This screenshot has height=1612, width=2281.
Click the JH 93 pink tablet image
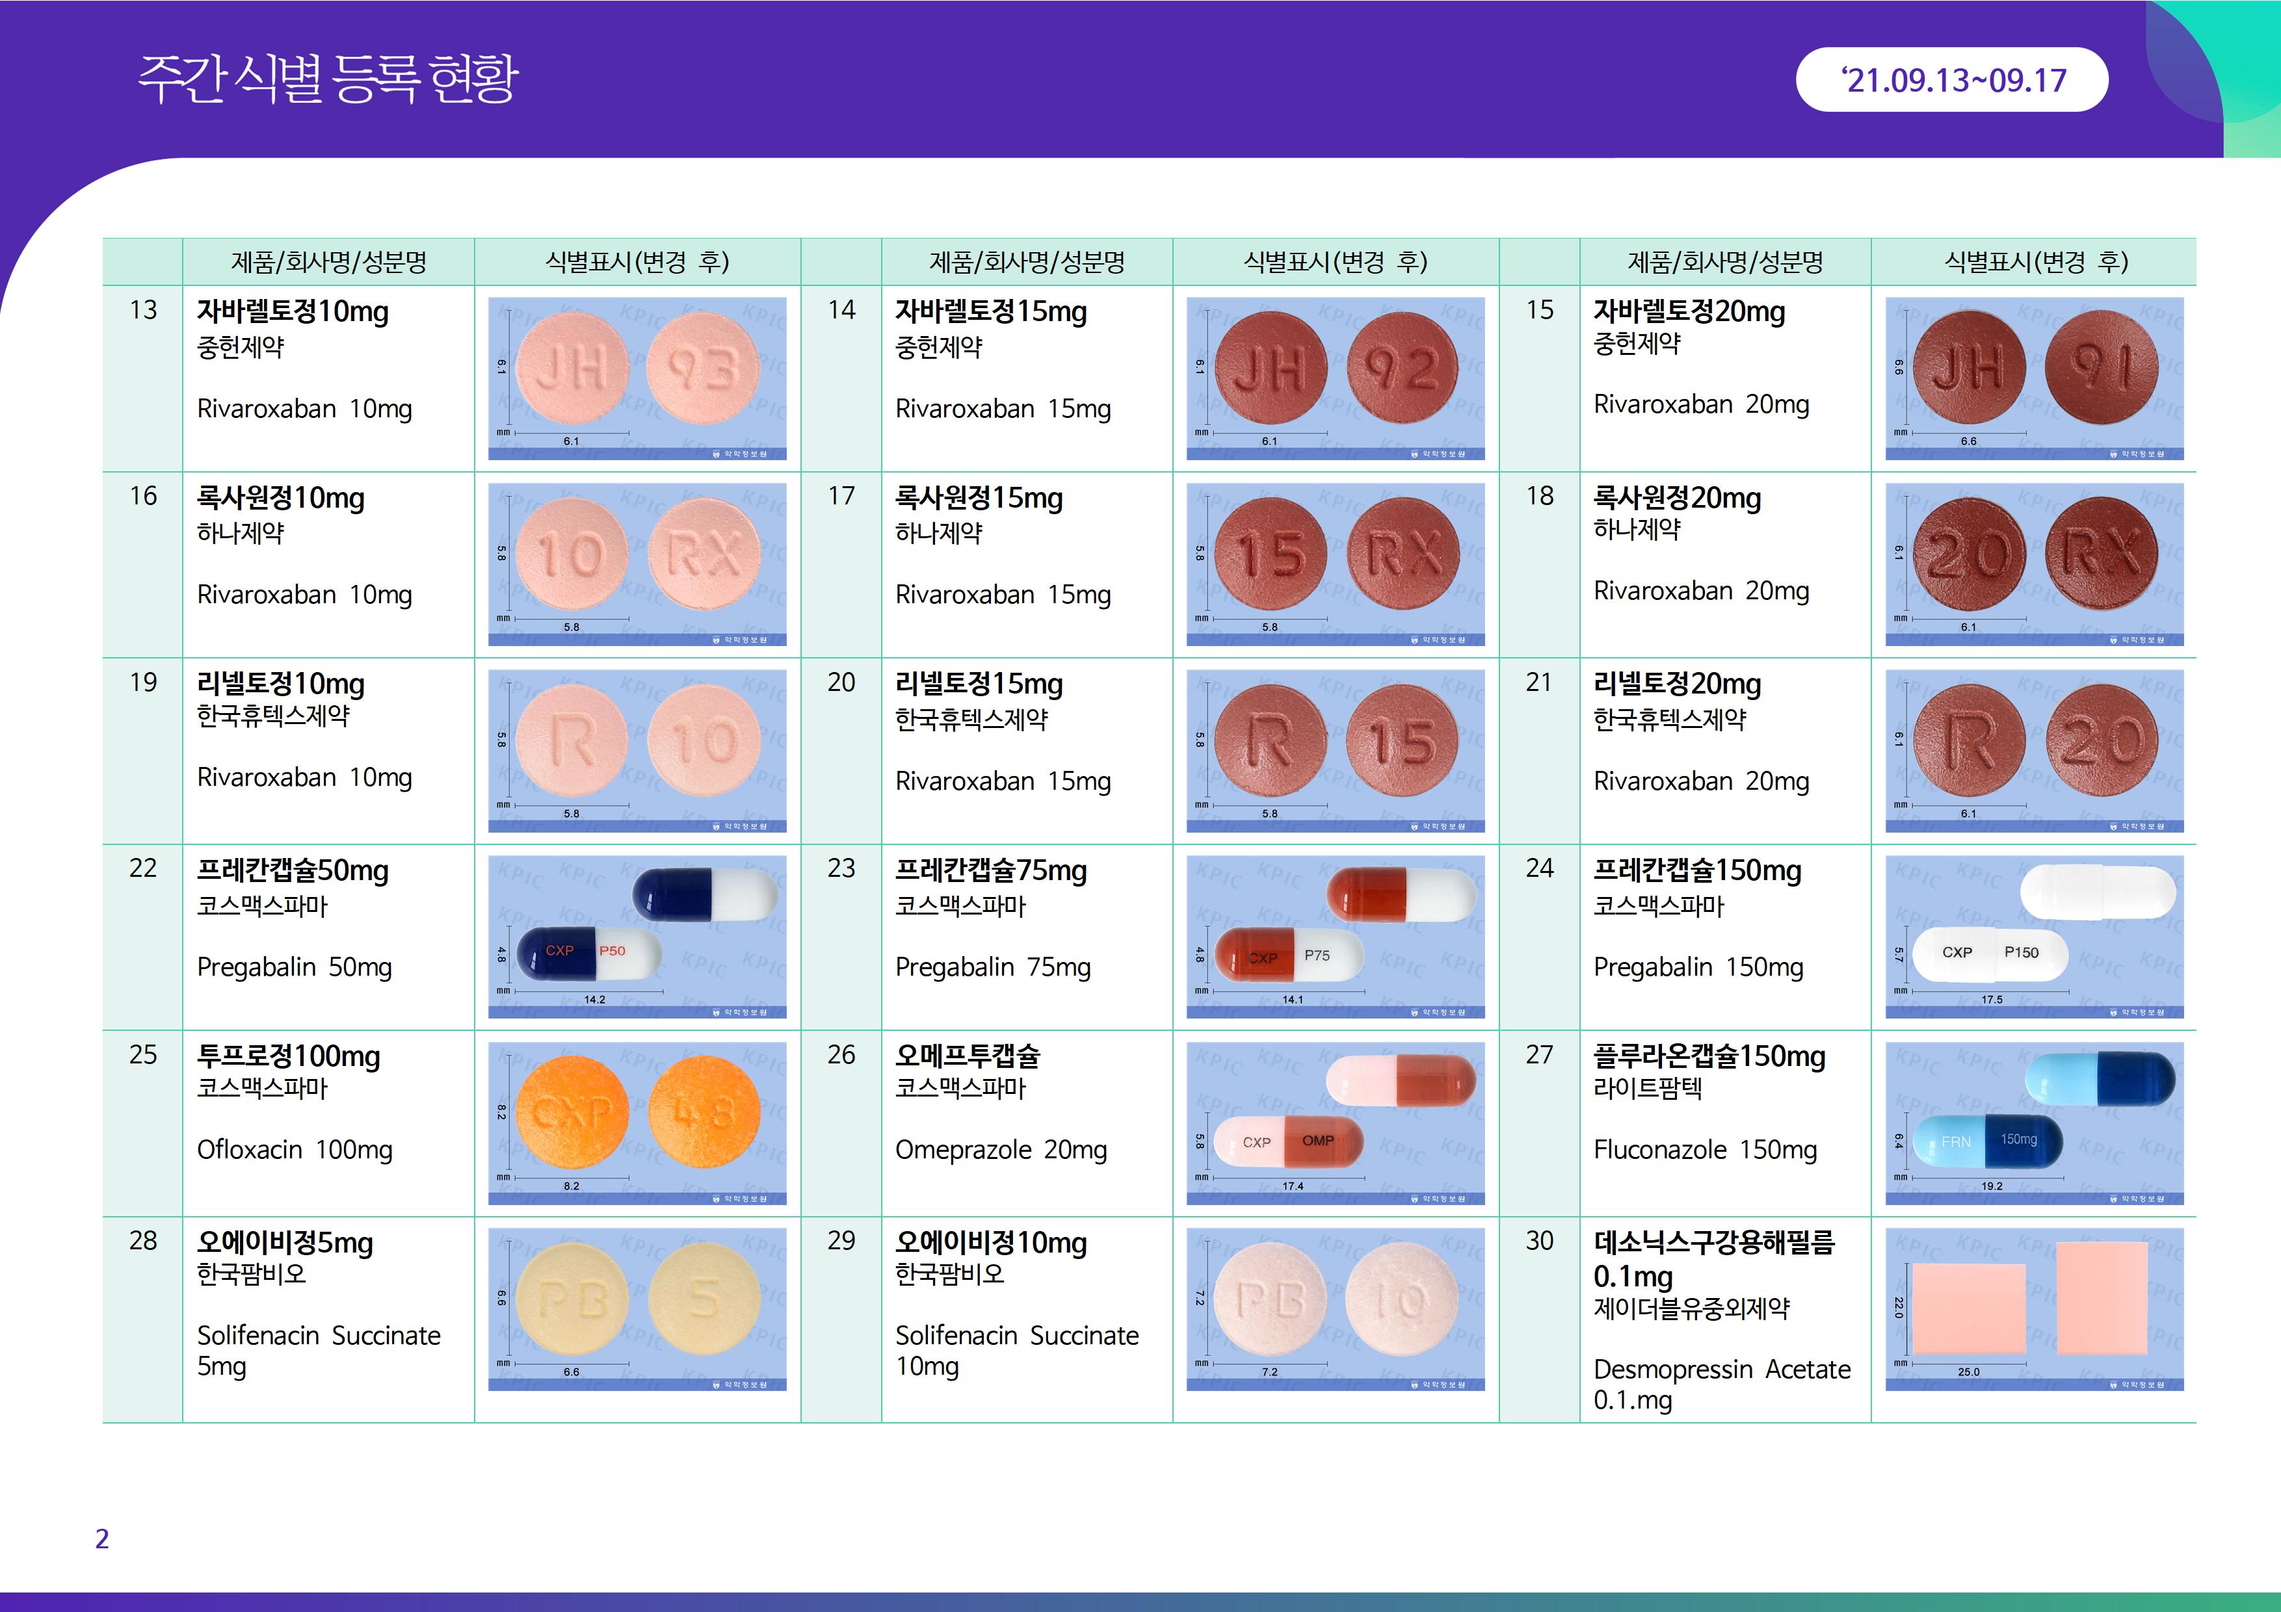click(637, 378)
